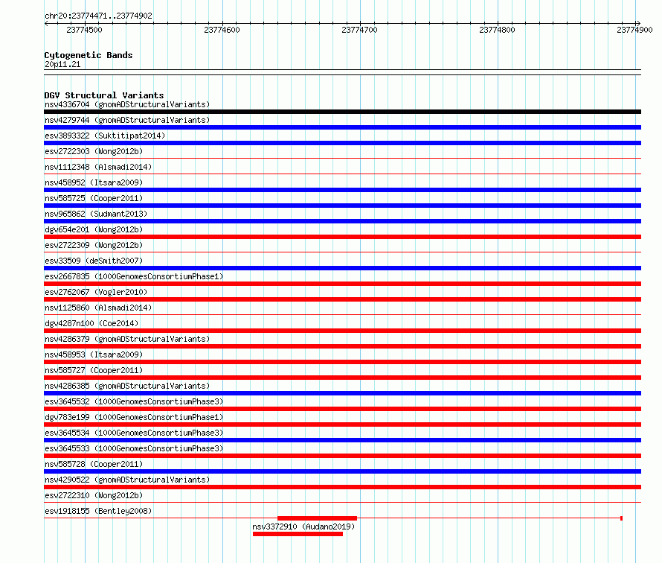Open nsv4279744 gnomADStructuralVariants entry
This screenshot has width=662, height=563.
click(x=127, y=120)
